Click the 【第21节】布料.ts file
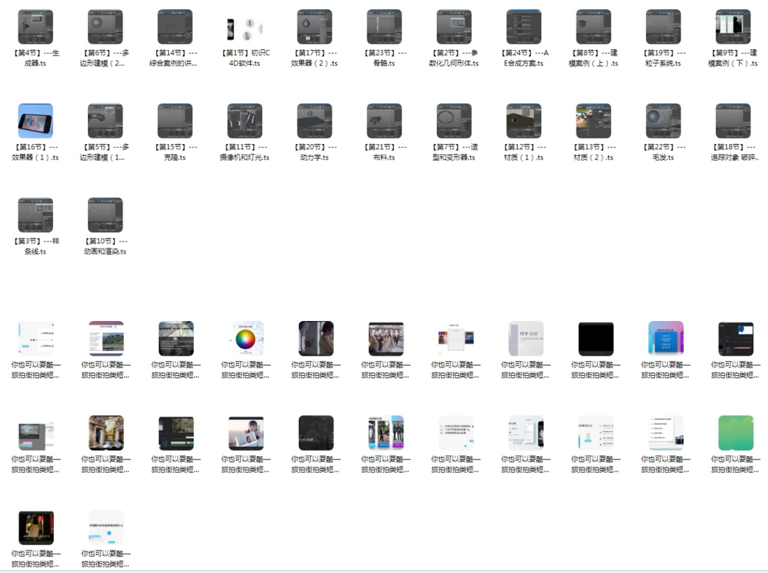This screenshot has height=573, width=768. click(x=384, y=121)
